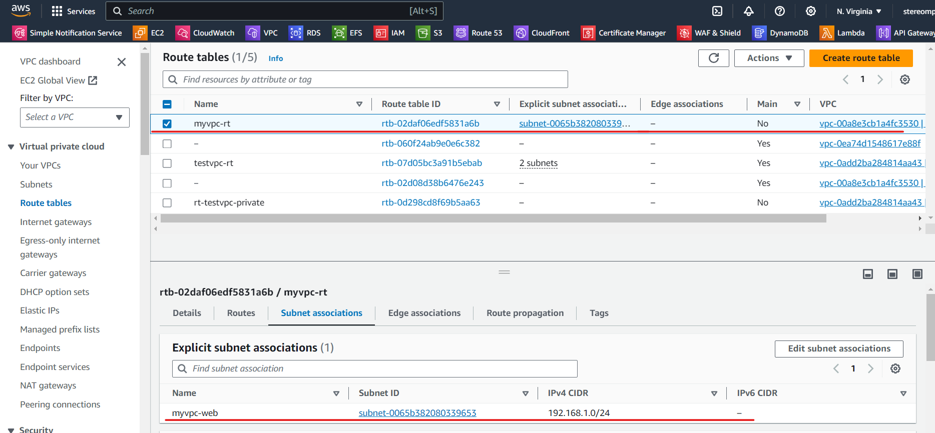This screenshot has height=433, width=935.
Task: Click the split panel resize handle
Action: click(504, 272)
